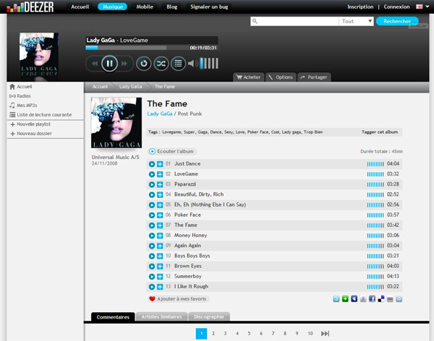Mute the player volume speaker

point(192,64)
